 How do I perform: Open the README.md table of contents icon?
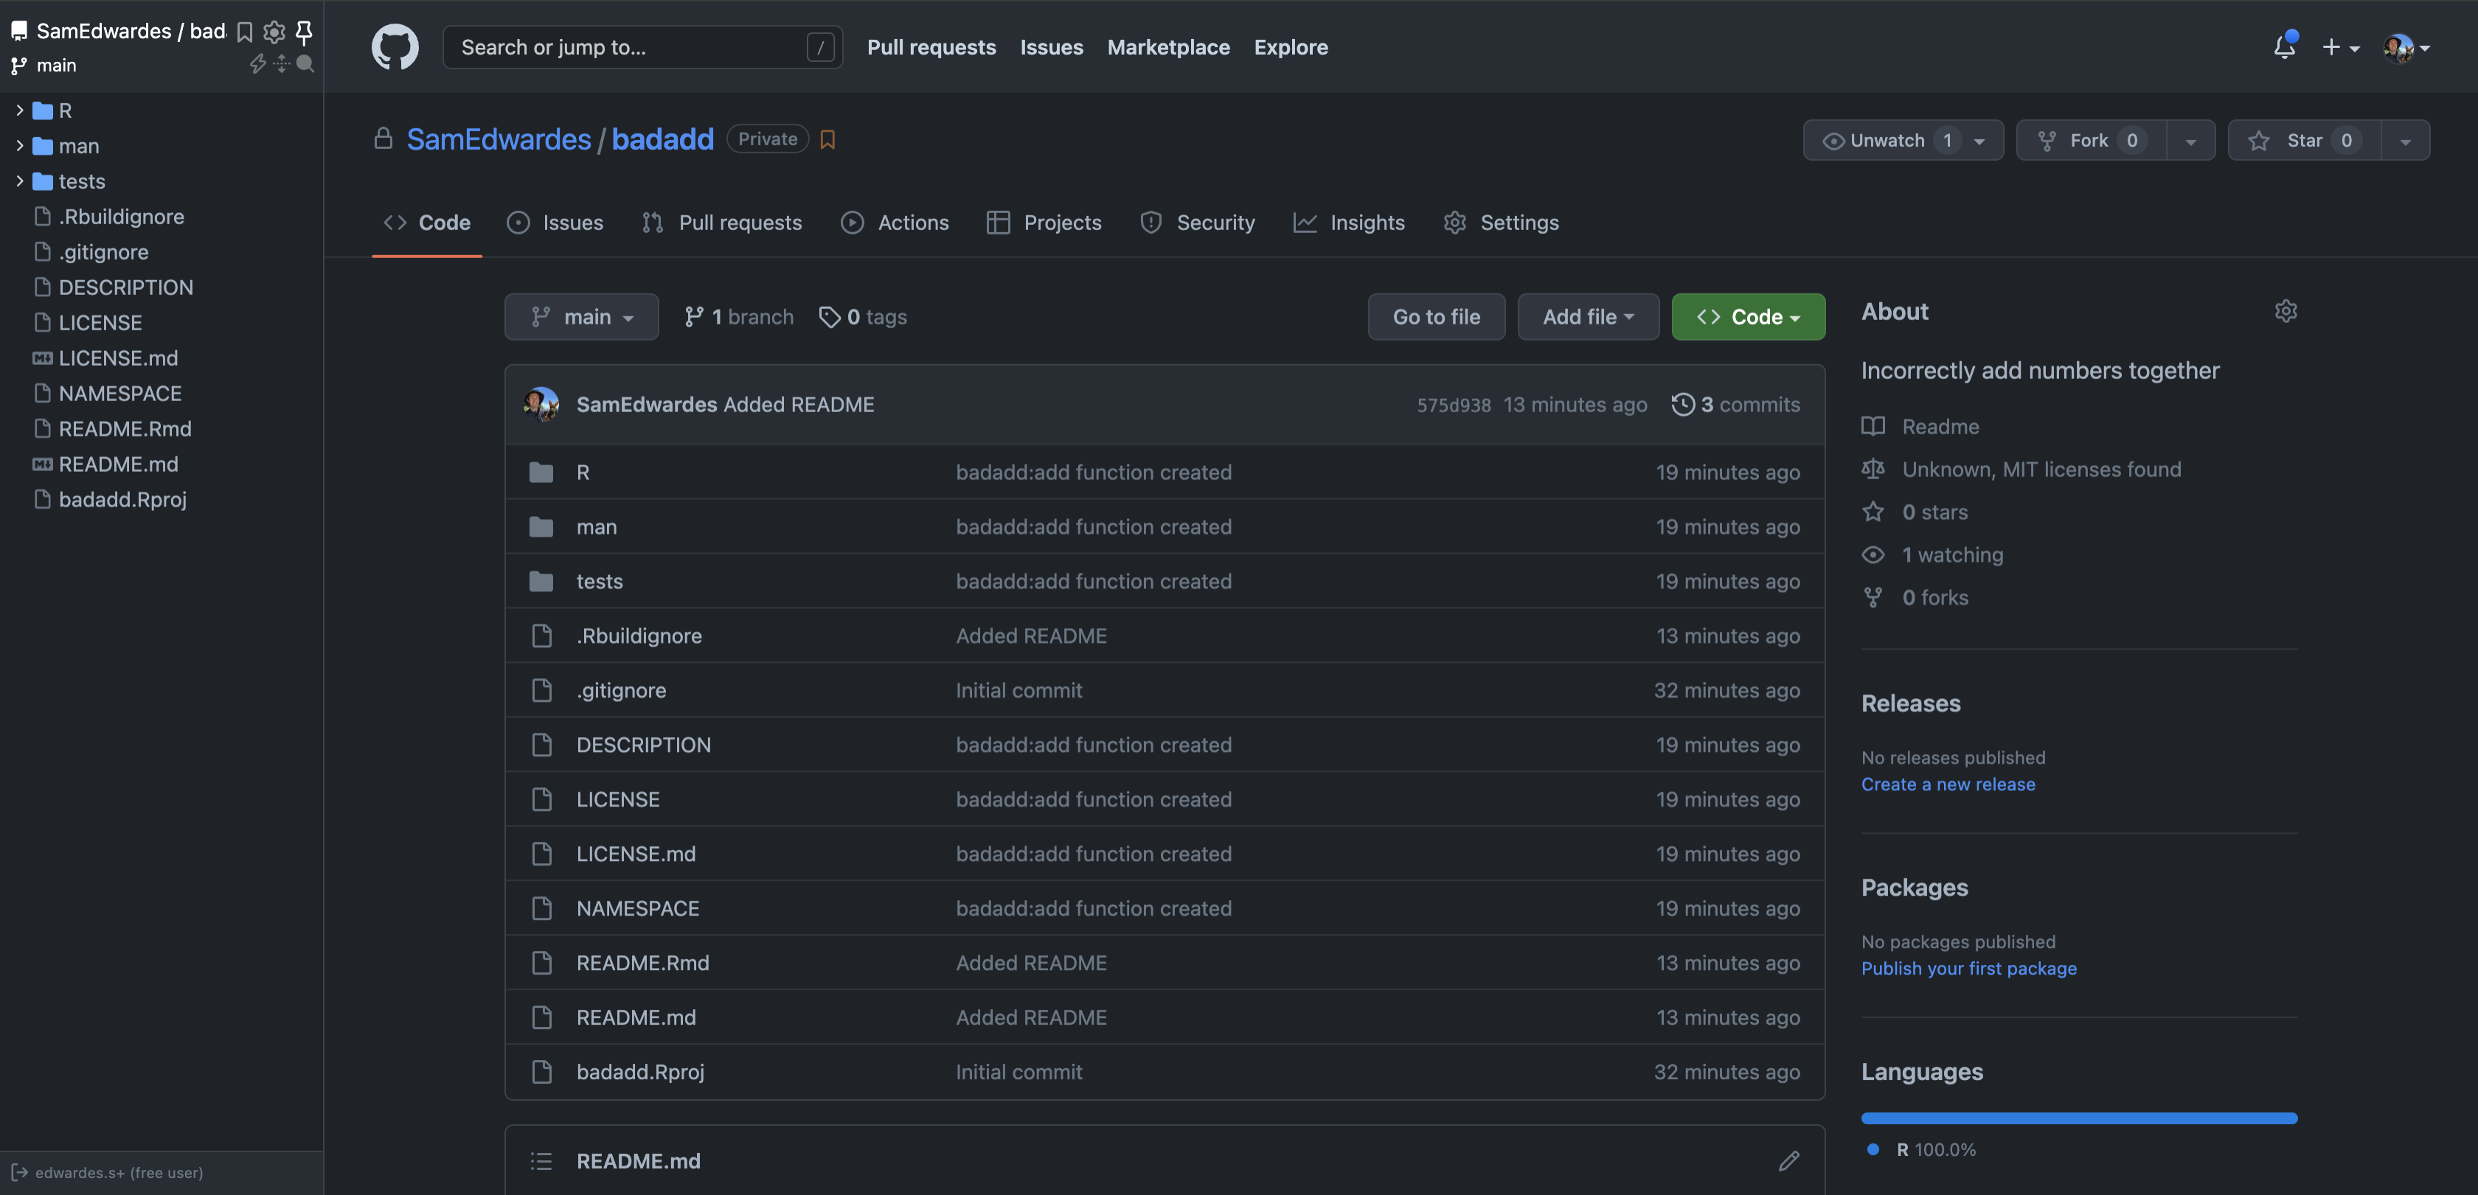coord(541,1160)
